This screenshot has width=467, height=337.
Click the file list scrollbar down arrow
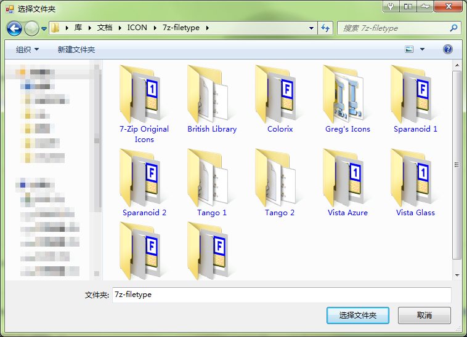pos(457,275)
